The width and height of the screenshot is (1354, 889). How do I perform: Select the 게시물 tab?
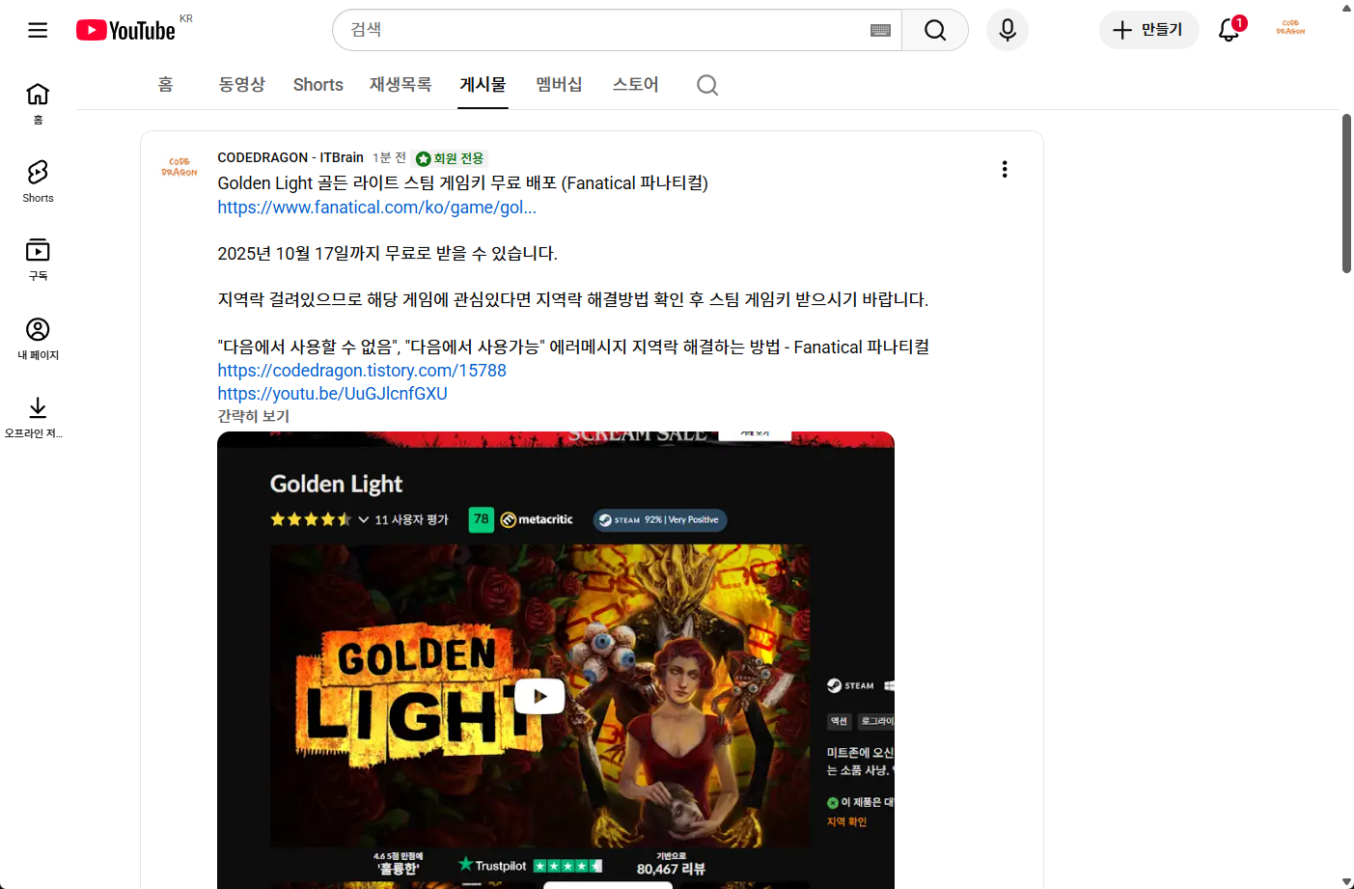click(483, 85)
